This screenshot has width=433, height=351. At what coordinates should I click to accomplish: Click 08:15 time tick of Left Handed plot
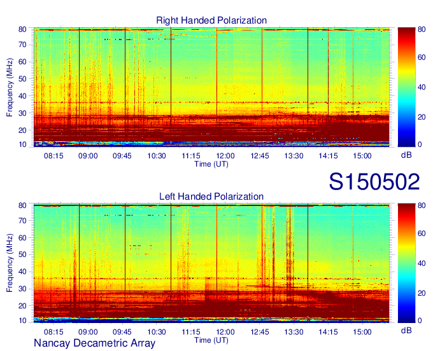[x=53, y=332]
